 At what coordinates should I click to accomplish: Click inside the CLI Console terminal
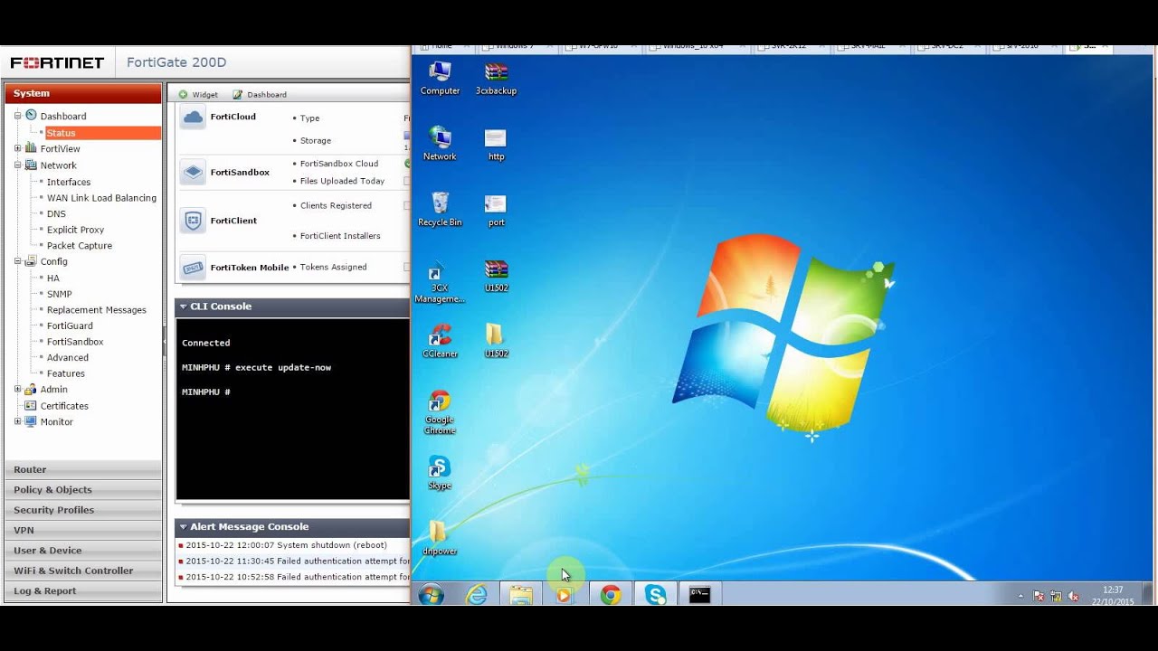(293, 409)
